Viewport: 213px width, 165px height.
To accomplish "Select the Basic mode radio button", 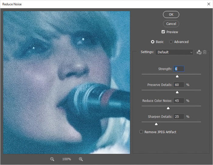I will tap(153, 42).
